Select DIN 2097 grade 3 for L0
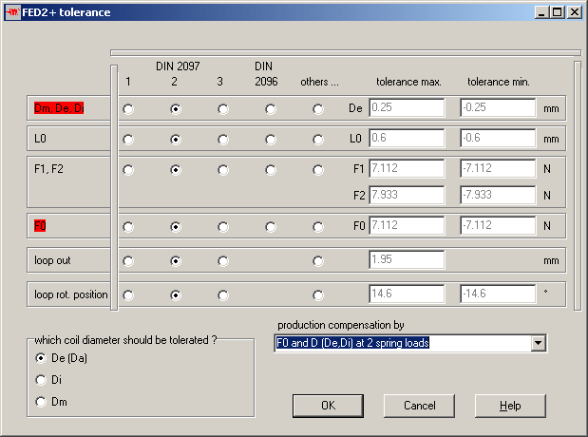The width and height of the screenshot is (588, 437). coord(223,139)
